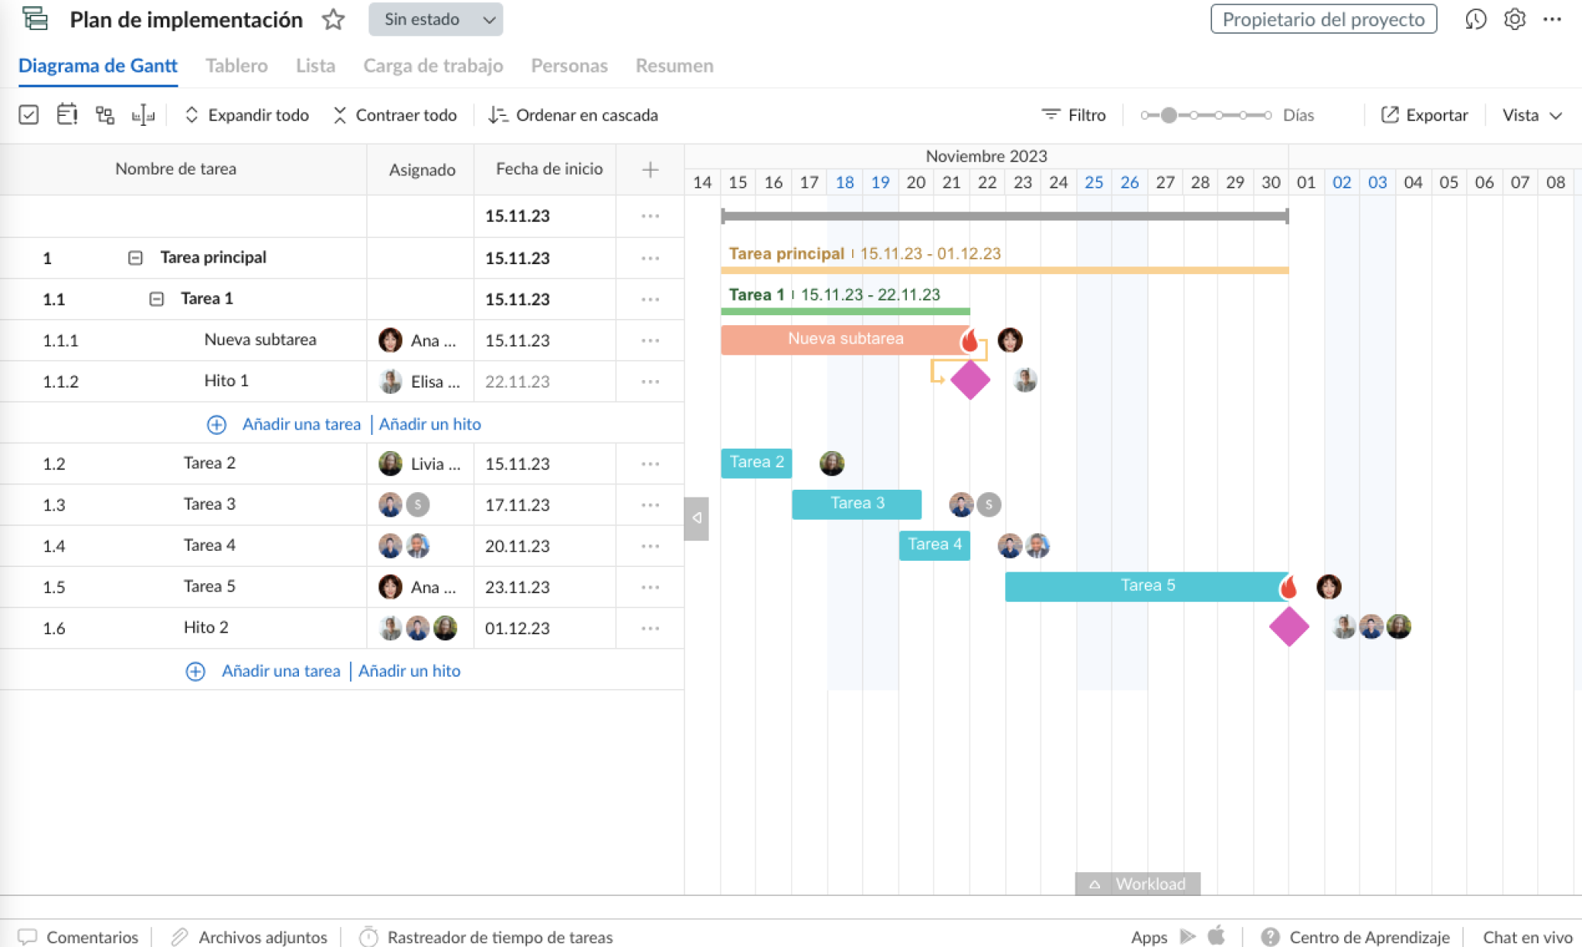This screenshot has width=1582, height=947.
Task: Expand the Workload section at the bottom
Action: click(x=1137, y=884)
